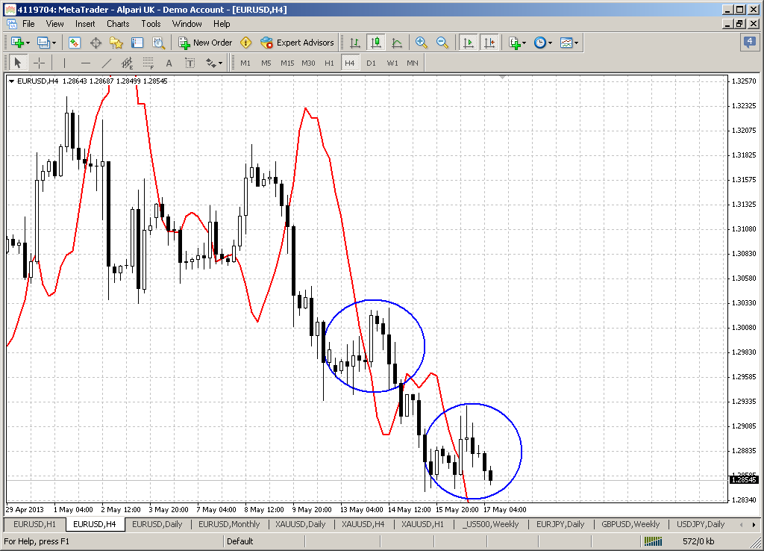Click the EURUSD,H4 chart title triangle
The image size is (764, 551).
point(11,81)
